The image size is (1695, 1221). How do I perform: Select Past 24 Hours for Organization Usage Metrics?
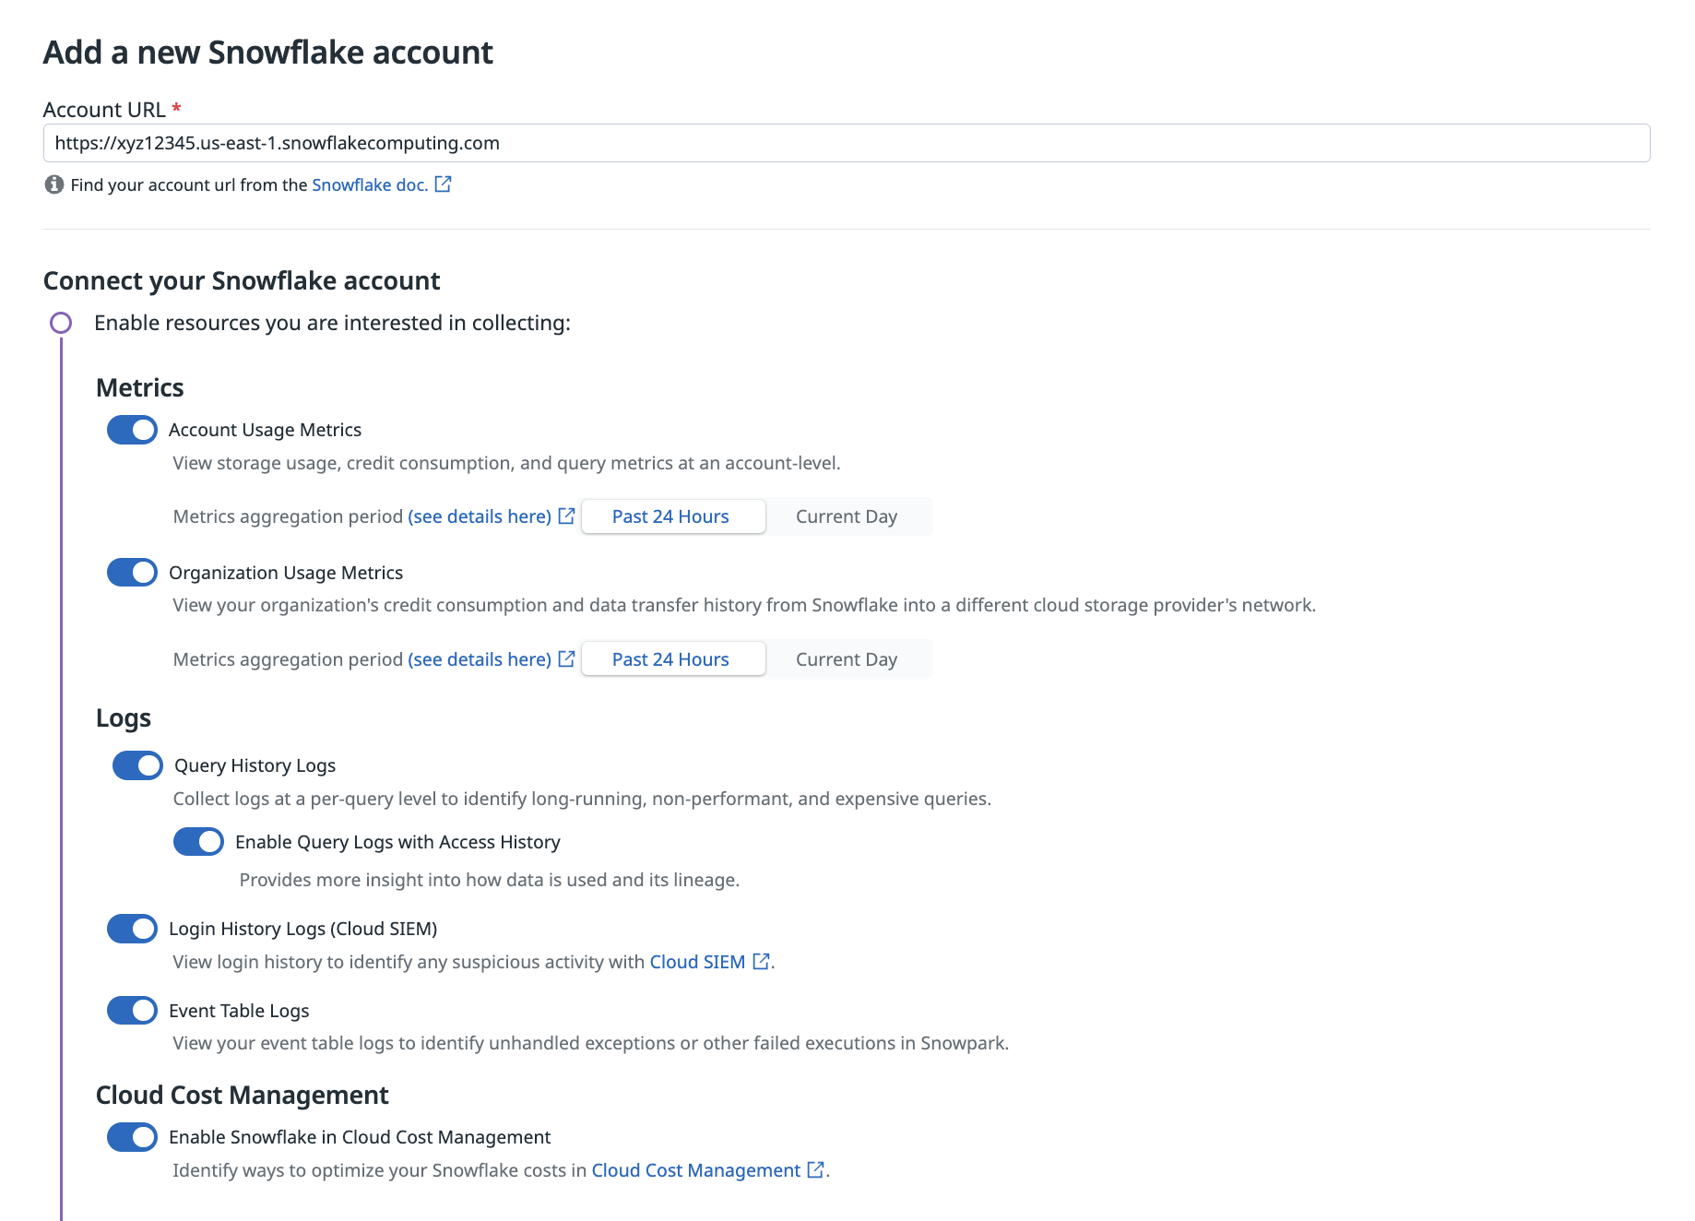(x=672, y=659)
